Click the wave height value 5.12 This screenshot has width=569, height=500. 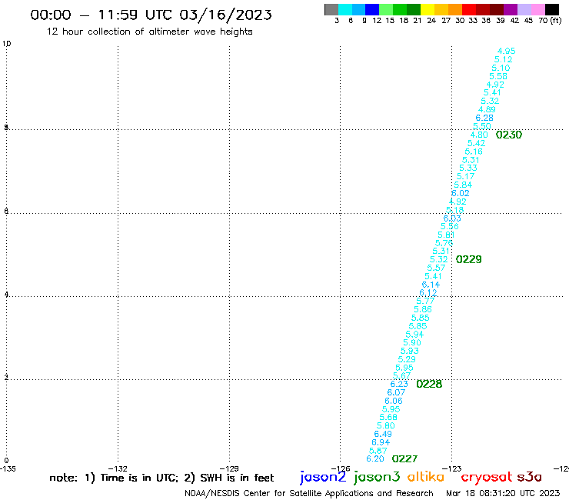click(504, 59)
